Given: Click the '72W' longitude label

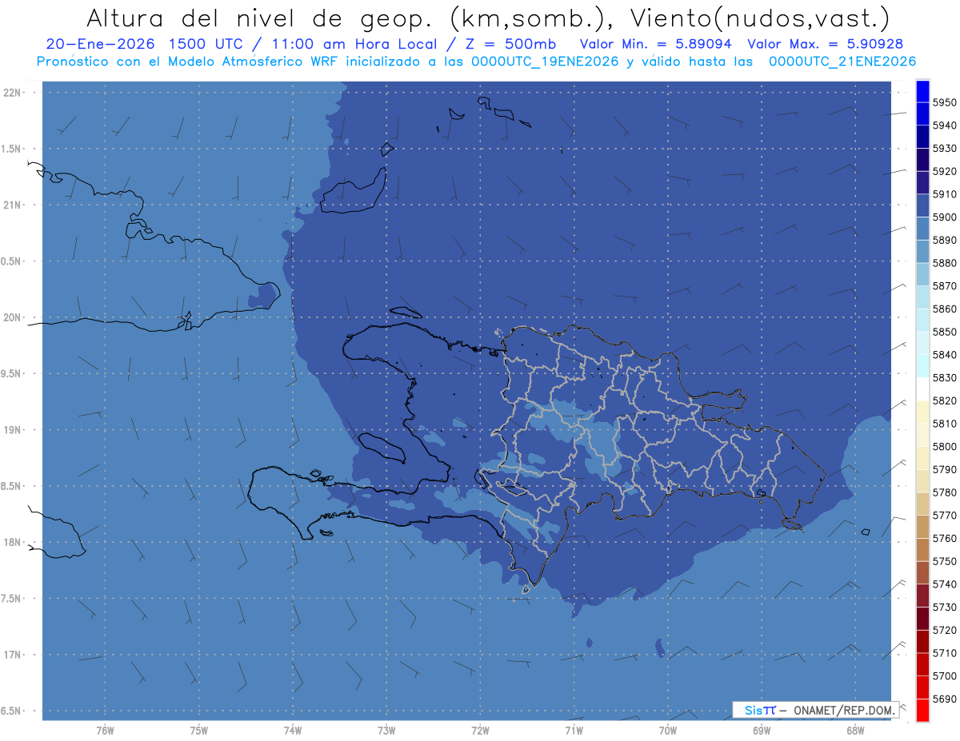Looking at the screenshot, I should click(x=480, y=731).
